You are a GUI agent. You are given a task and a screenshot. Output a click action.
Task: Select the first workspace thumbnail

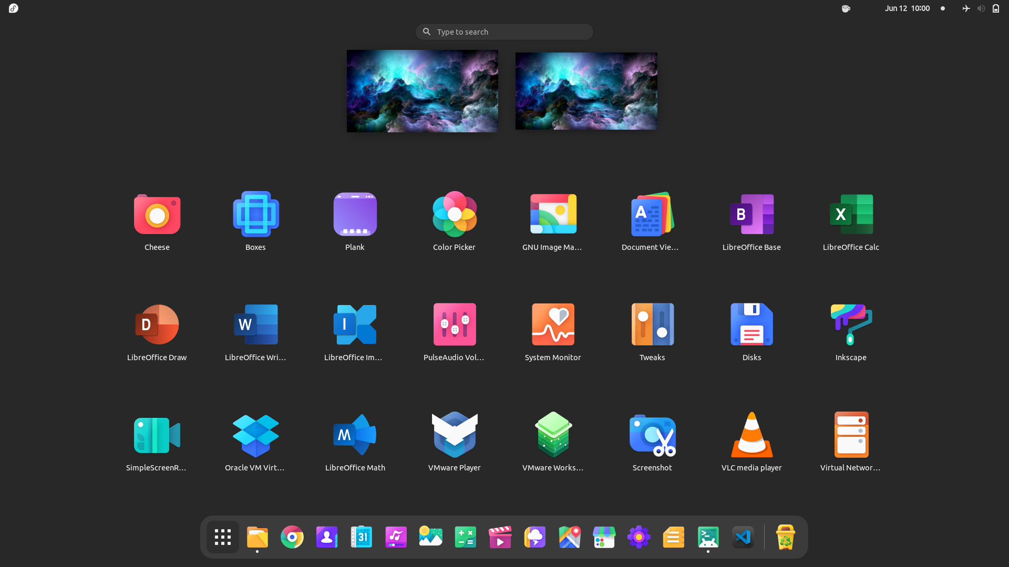[423, 91]
